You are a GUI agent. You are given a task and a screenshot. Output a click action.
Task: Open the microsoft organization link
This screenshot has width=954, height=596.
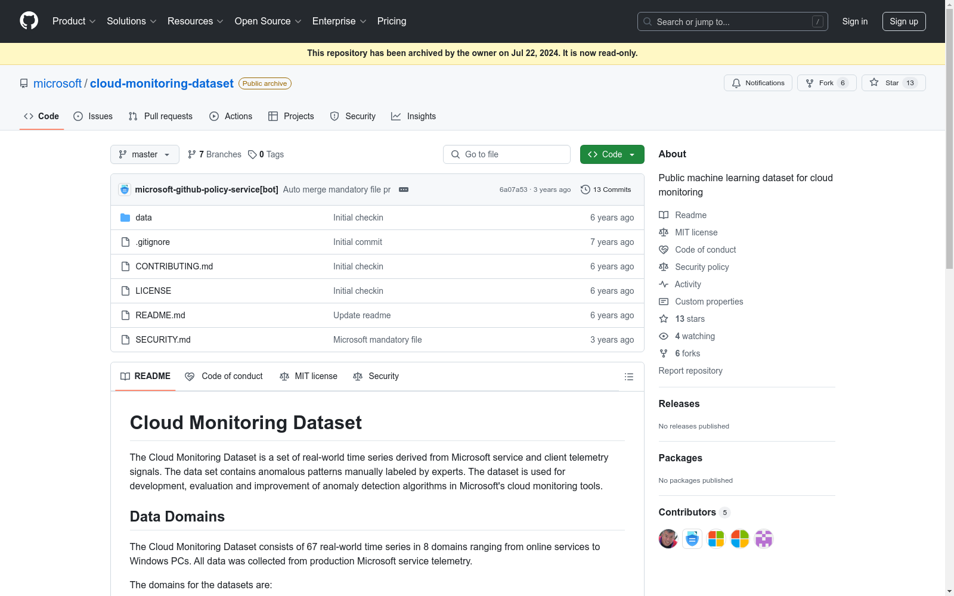(57, 83)
